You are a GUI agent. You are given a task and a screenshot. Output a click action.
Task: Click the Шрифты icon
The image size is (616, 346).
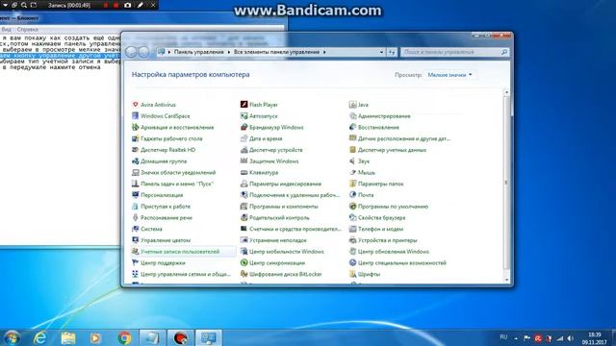(353, 274)
